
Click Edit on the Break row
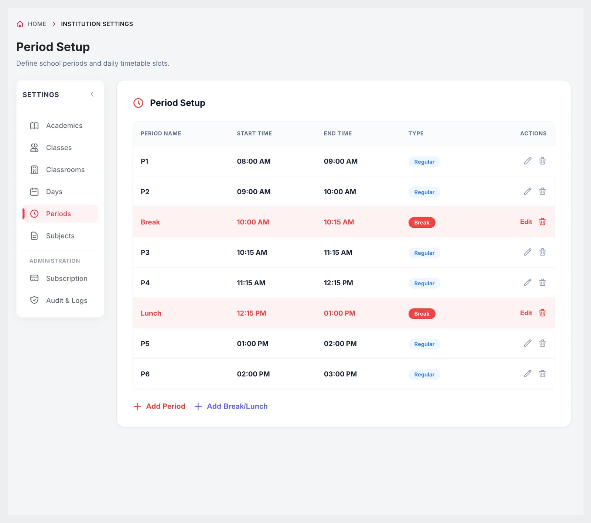[526, 222]
